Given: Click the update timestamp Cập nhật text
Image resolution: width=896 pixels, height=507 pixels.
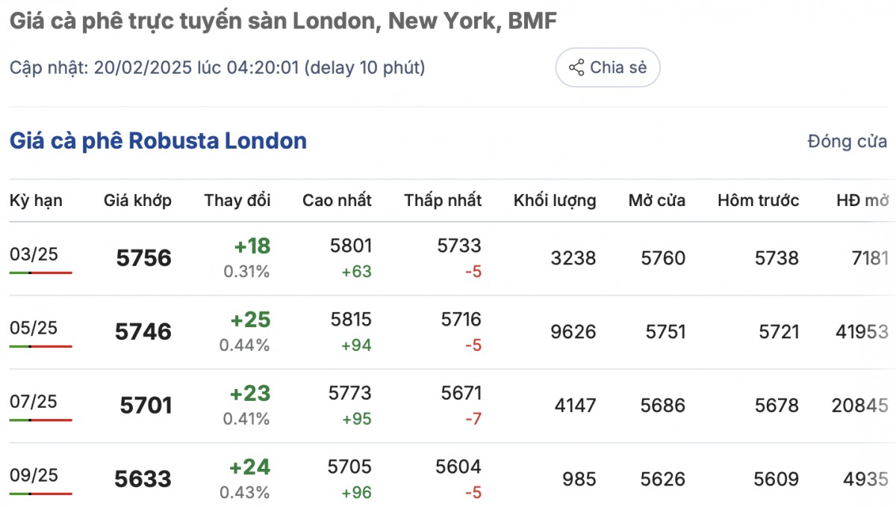Looking at the screenshot, I should coord(217,68).
